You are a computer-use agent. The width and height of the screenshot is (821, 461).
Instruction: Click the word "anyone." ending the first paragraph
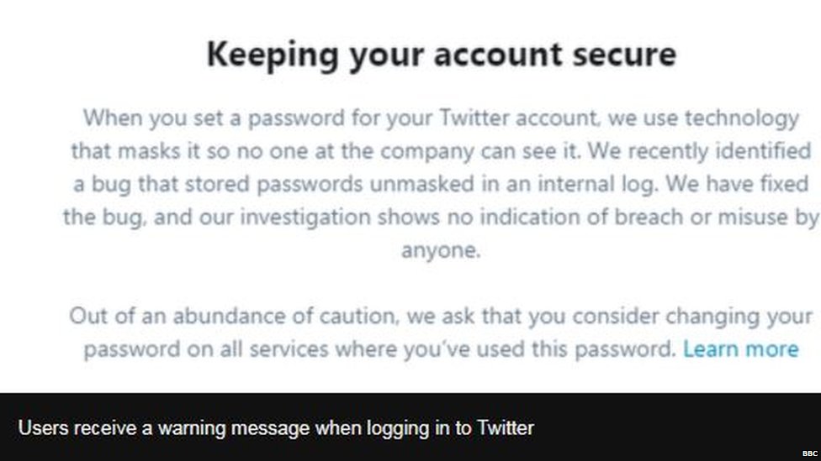tap(440, 250)
